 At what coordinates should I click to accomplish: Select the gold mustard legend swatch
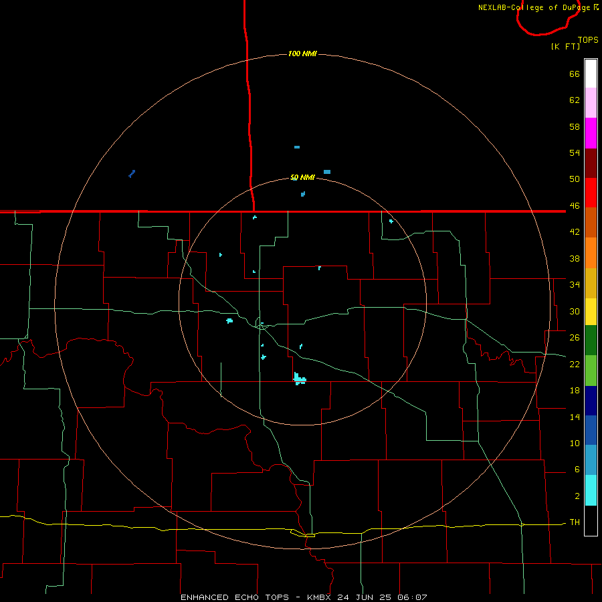[x=591, y=283]
